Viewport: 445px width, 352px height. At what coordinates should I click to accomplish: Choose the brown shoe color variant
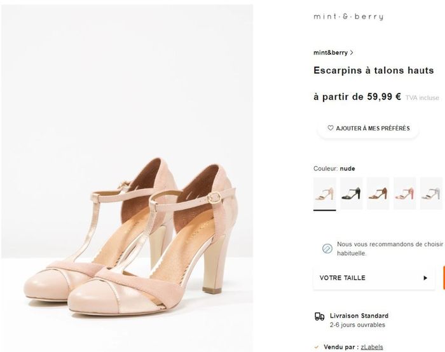tap(378, 194)
